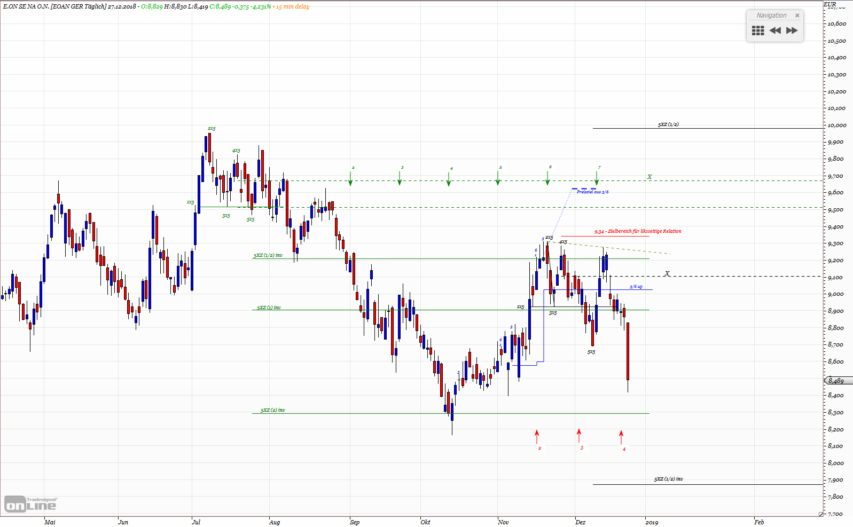This screenshot has width=853, height=527.
Task: Close the Navigation panel
Action: click(x=797, y=15)
